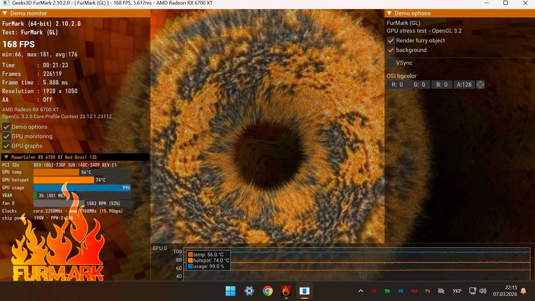Click the A:128 alpha field

point(464,84)
